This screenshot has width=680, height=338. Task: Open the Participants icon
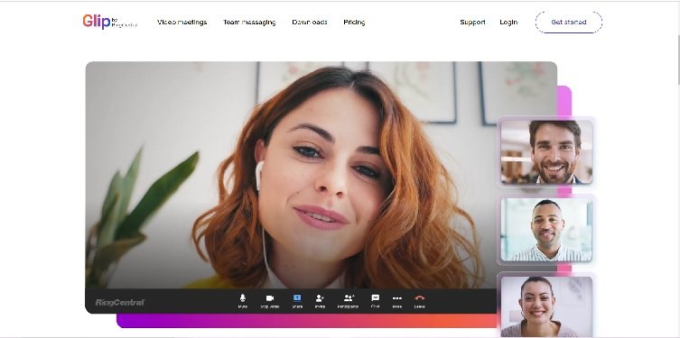[x=349, y=297]
